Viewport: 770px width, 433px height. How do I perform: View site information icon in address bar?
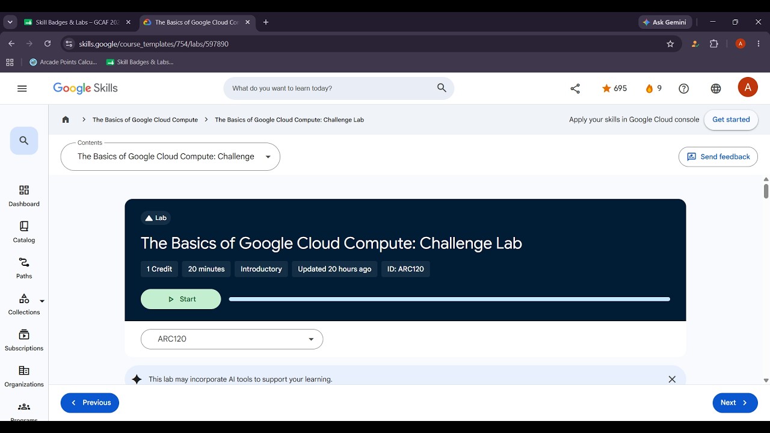[x=69, y=44]
